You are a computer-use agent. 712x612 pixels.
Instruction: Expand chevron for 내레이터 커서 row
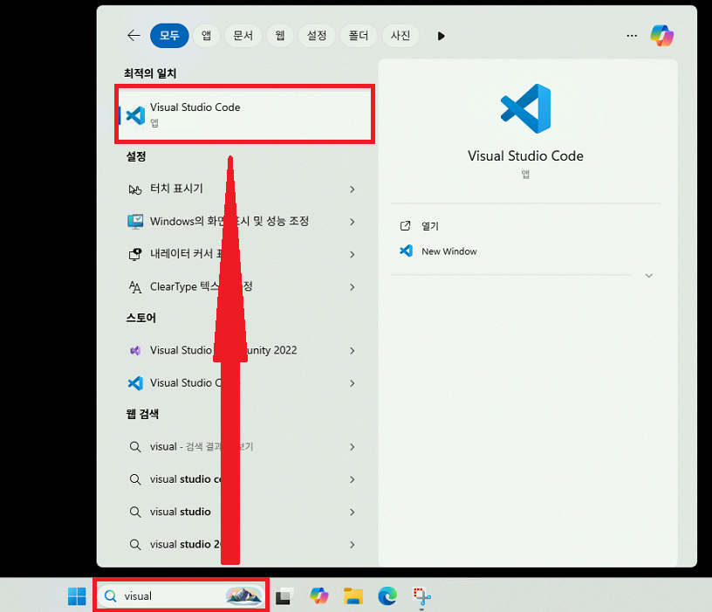click(x=352, y=254)
